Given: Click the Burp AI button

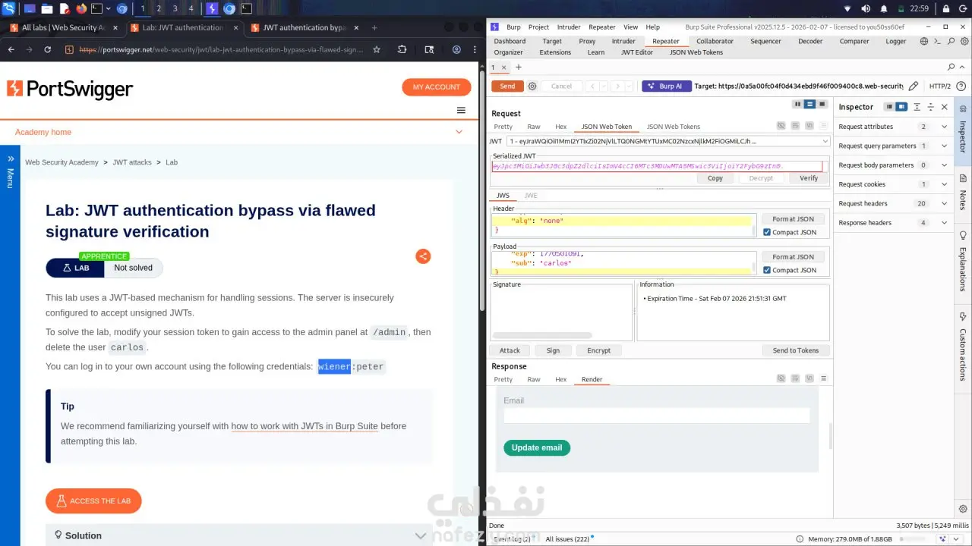Looking at the screenshot, I should pos(666,86).
